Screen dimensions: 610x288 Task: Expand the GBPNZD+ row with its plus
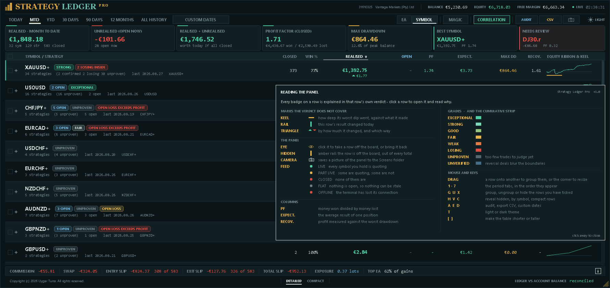click(16, 232)
